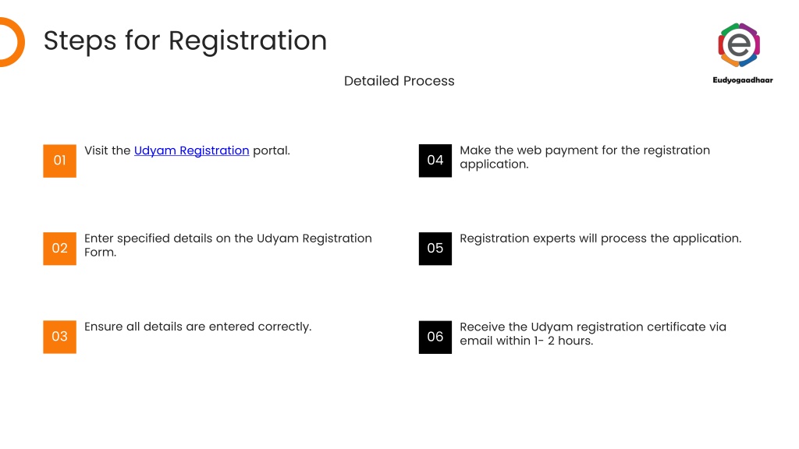Select the orange 03 step box
799x449 pixels.
coord(59,337)
